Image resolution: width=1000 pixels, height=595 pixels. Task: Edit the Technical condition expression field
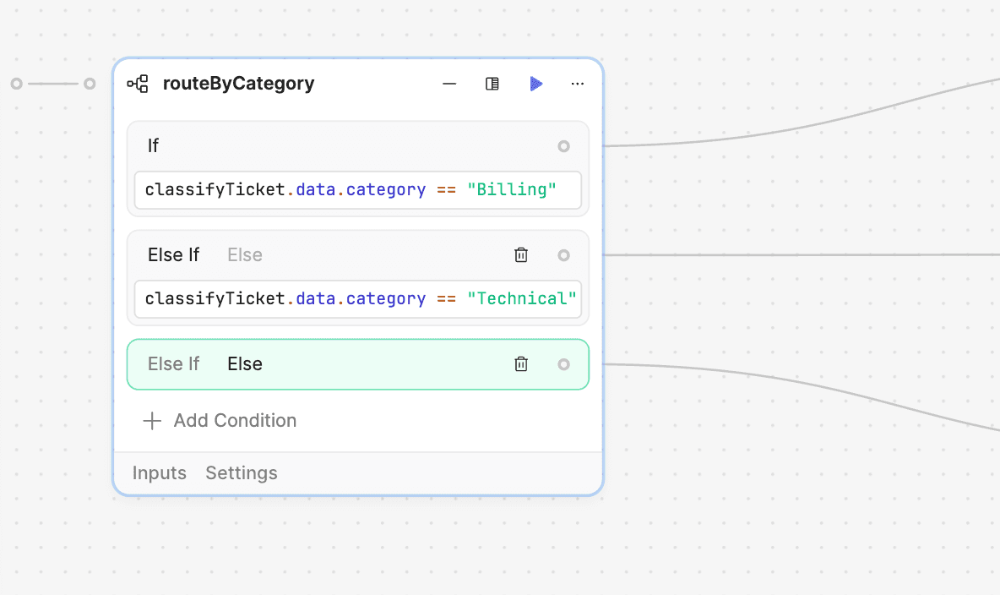(x=358, y=298)
